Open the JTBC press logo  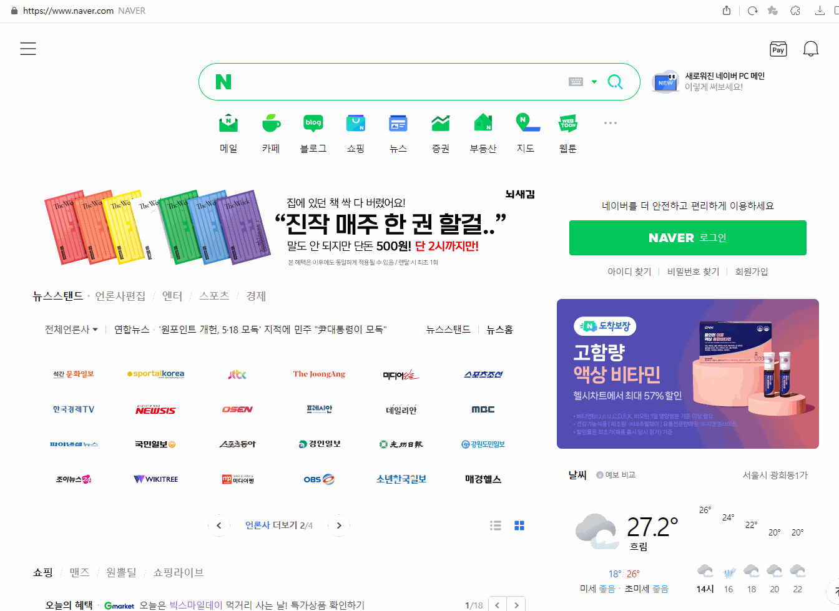click(237, 374)
